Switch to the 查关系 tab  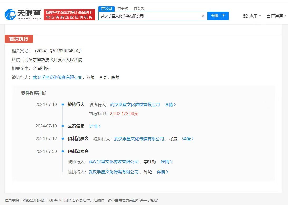[139, 8]
